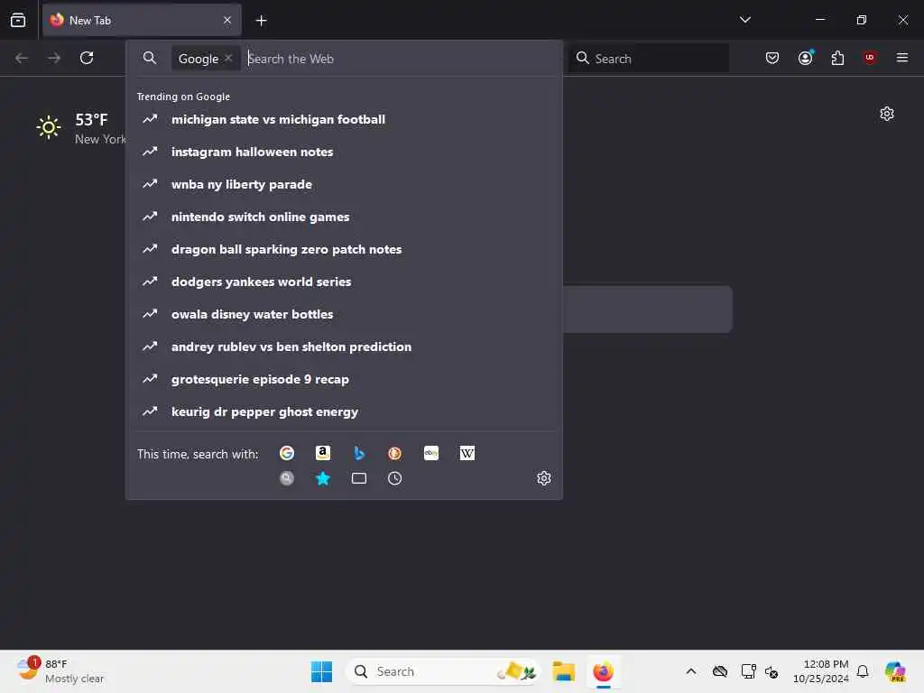
Task: Click the Firefox taskbar icon
Action: tap(603, 671)
